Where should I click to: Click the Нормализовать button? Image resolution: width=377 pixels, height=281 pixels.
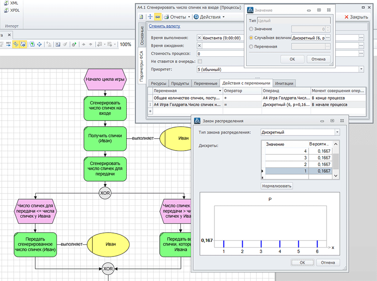coord(277,186)
